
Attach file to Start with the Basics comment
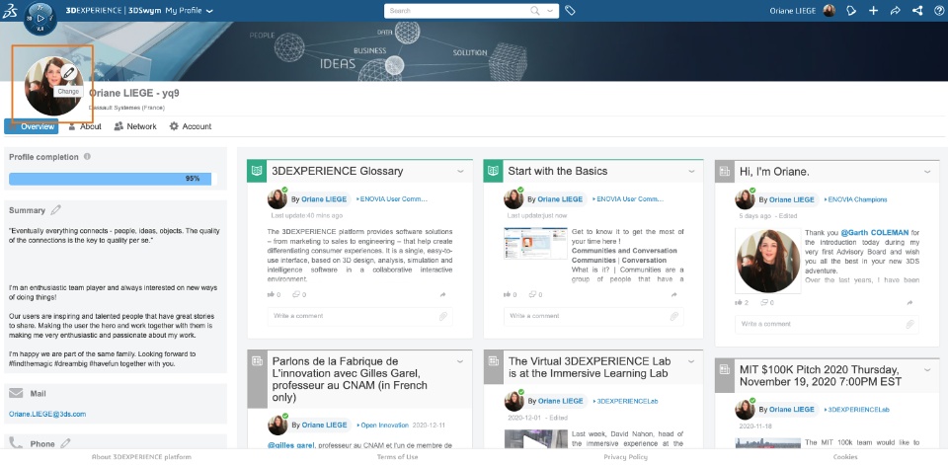[674, 316]
